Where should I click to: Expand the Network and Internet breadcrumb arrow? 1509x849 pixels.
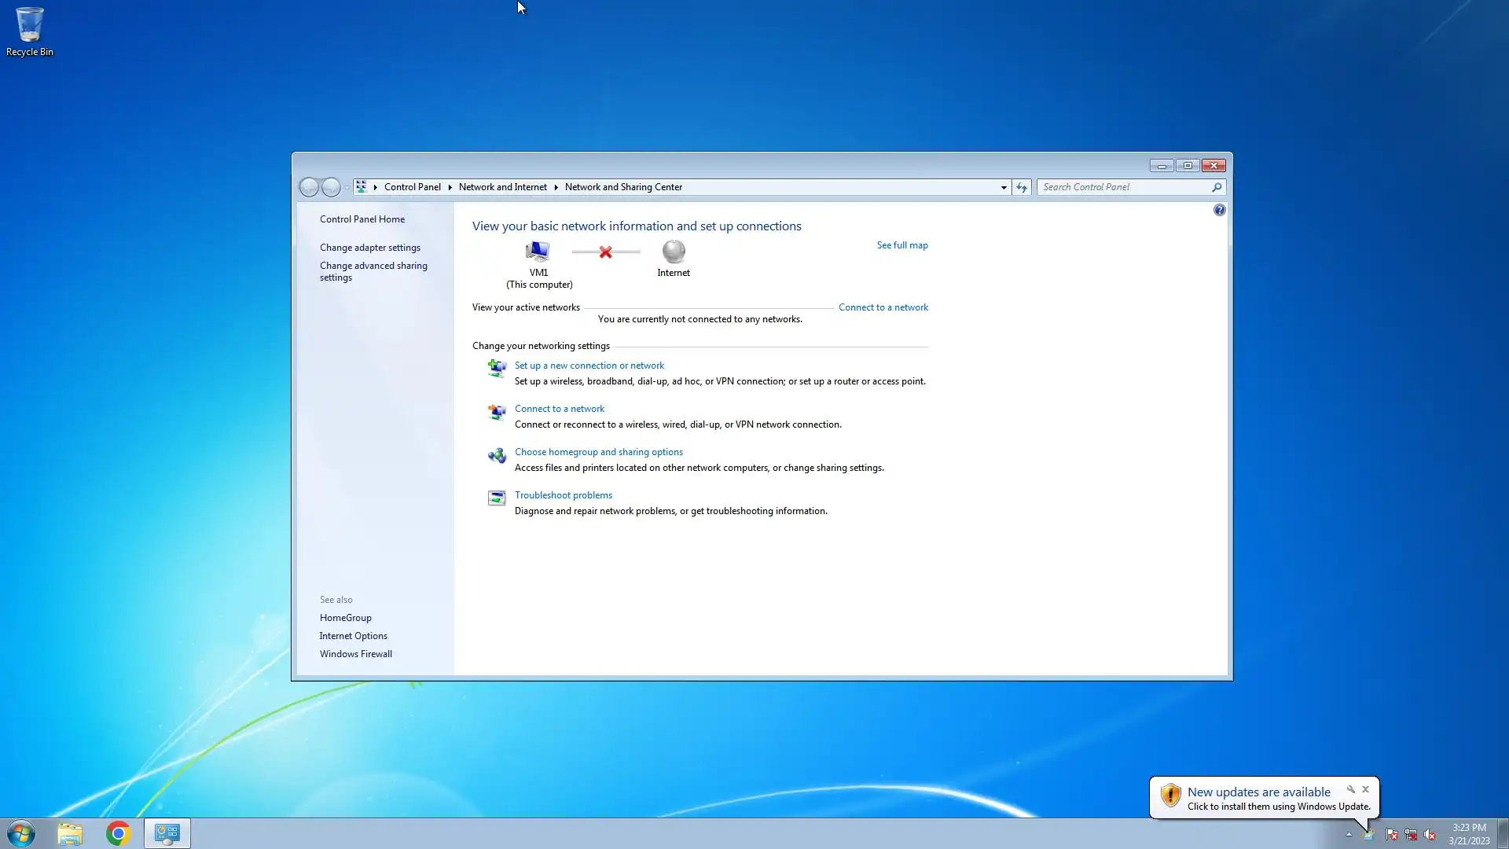point(556,187)
